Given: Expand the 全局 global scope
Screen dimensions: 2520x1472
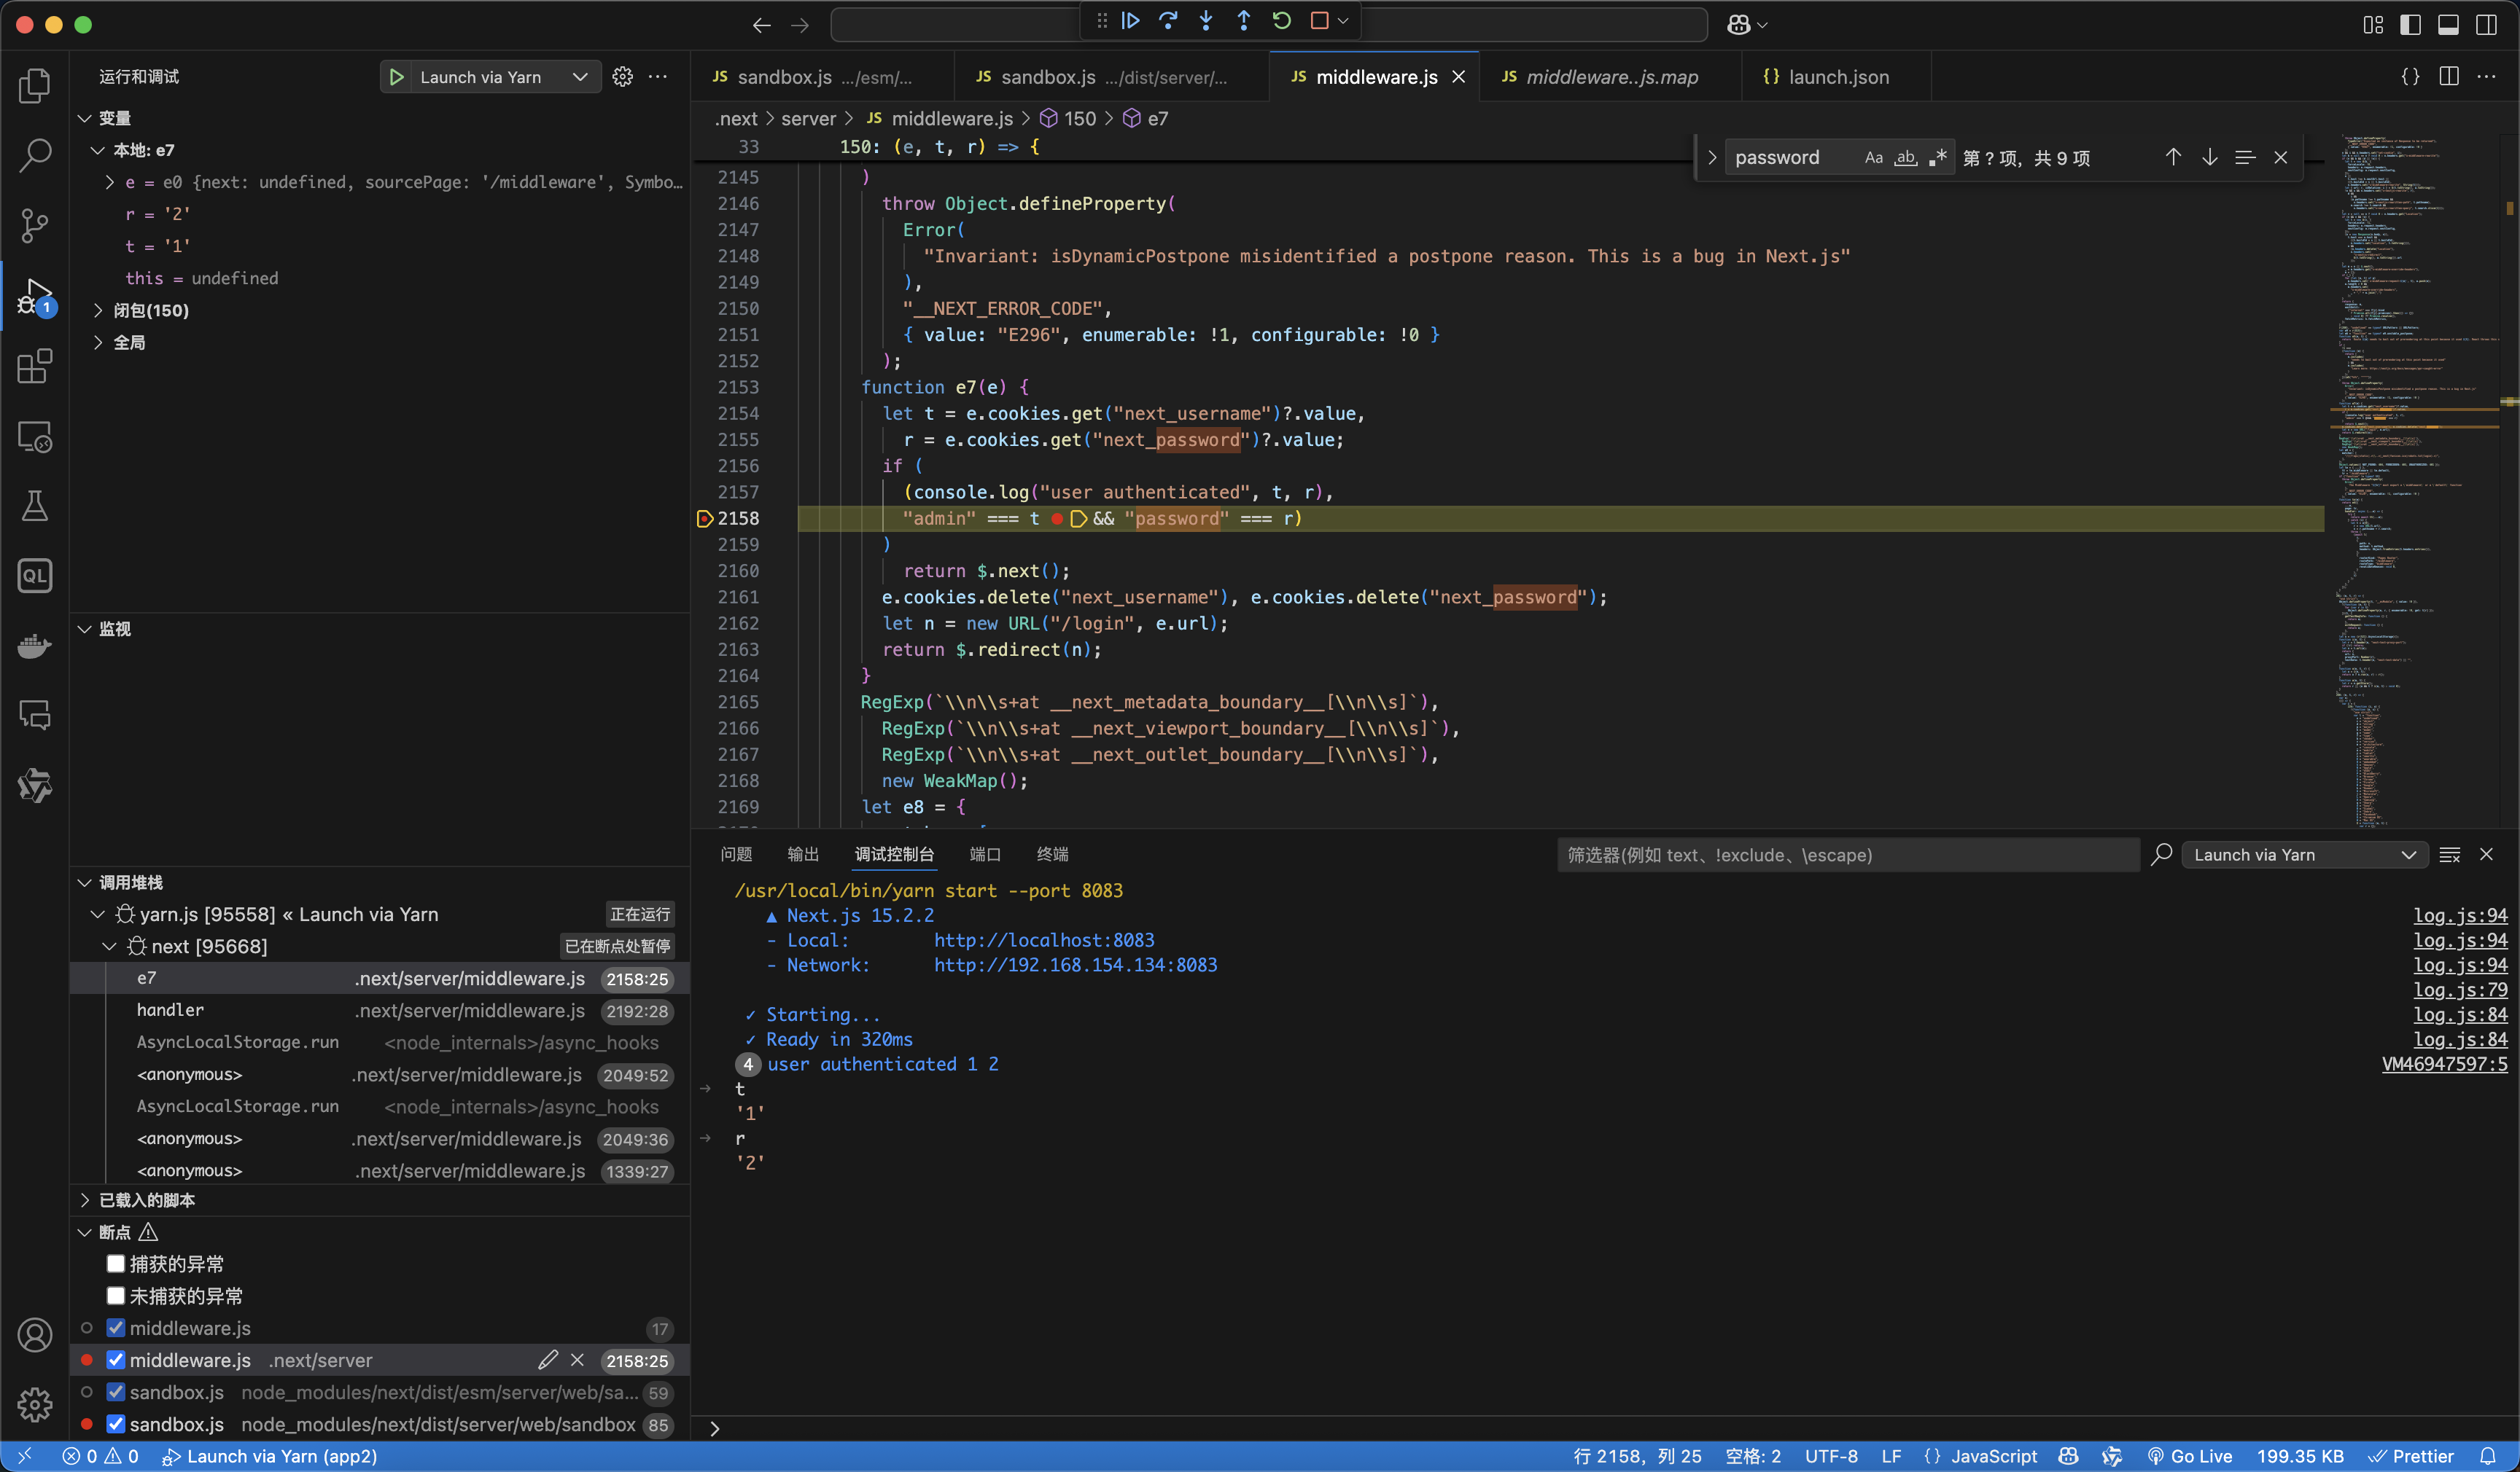Looking at the screenshot, I should [97, 342].
